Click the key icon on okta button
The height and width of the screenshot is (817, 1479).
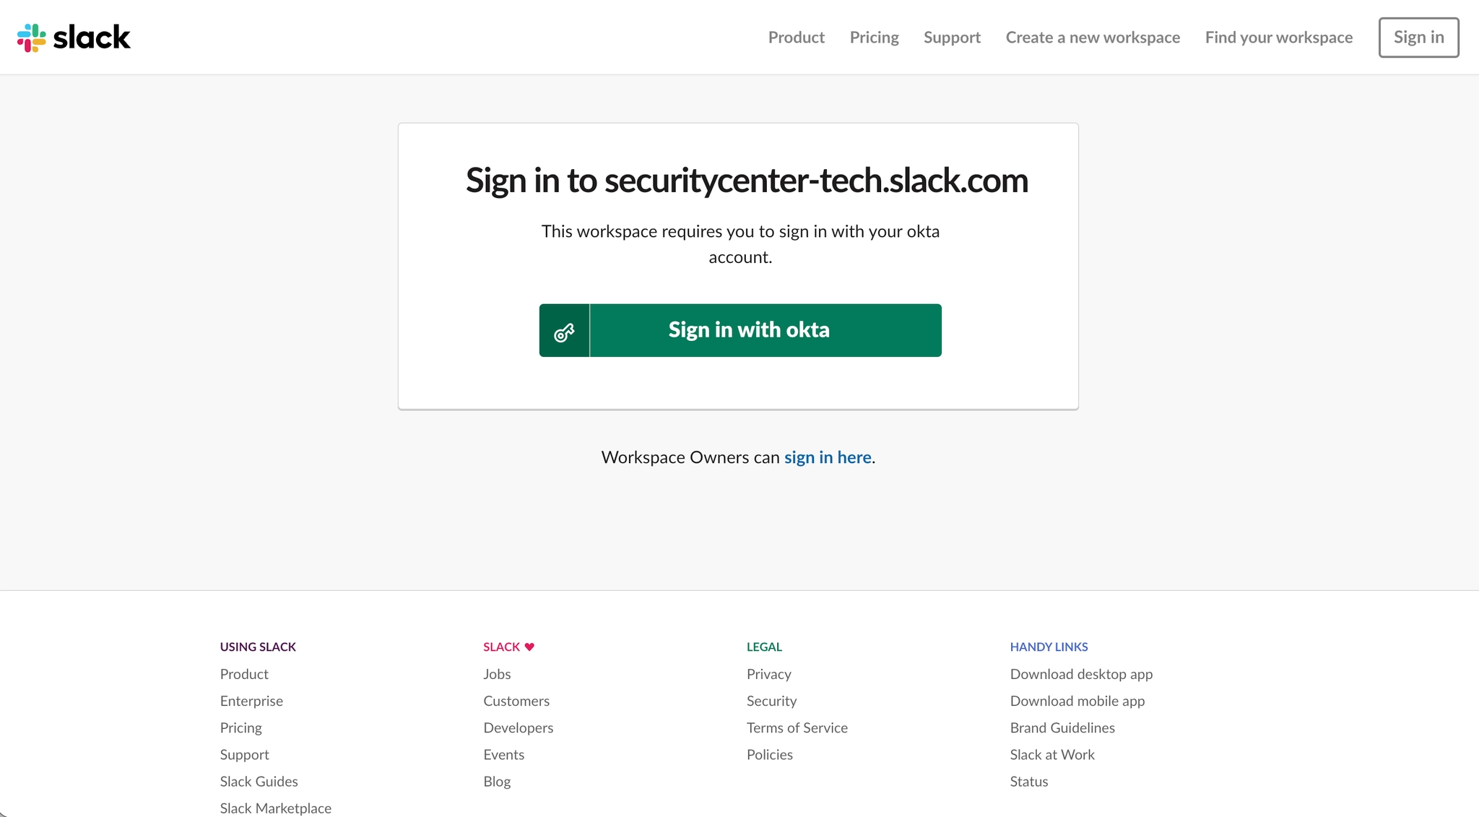(564, 332)
